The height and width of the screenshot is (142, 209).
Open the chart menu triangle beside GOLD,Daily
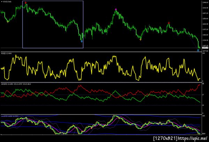click(x=2, y=2)
